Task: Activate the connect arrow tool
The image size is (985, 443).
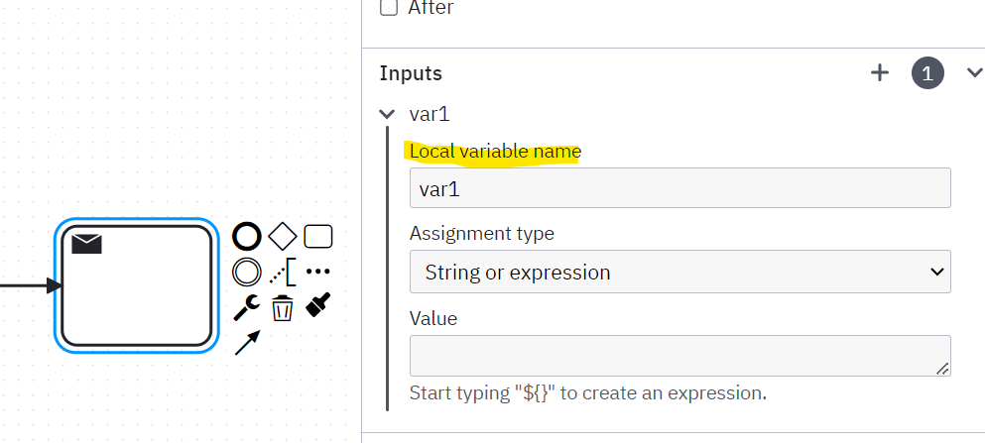Action: pyautogui.click(x=247, y=343)
